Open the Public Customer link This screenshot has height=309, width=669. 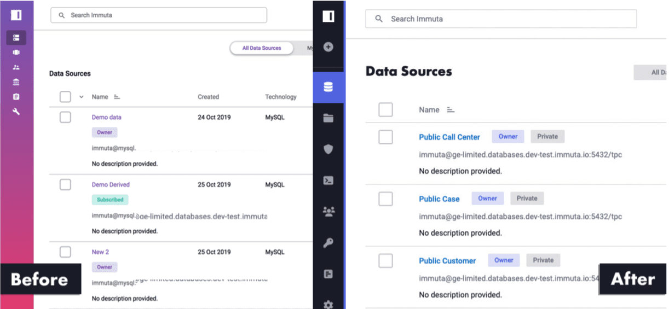pyautogui.click(x=447, y=261)
